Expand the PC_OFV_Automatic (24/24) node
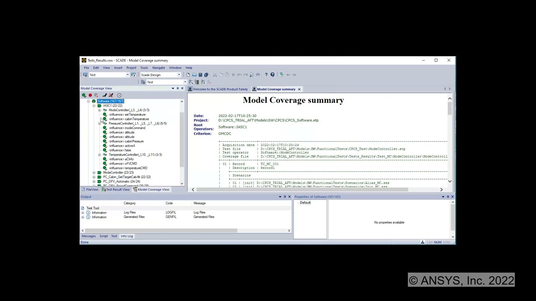 [94, 181]
